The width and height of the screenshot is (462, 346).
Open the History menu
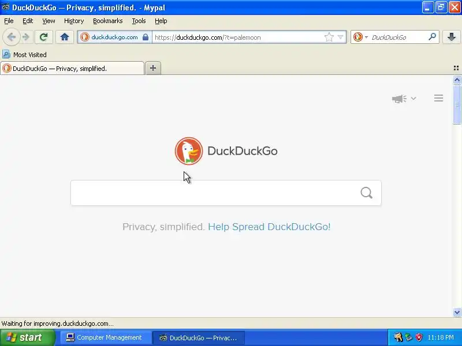[x=74, y=21]
